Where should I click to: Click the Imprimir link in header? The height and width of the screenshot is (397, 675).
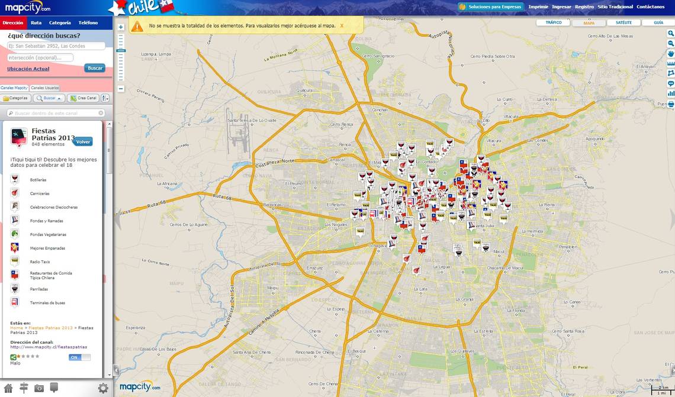539,7
